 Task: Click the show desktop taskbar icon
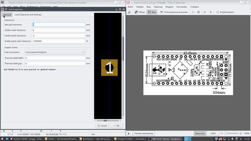coord(7,139)
